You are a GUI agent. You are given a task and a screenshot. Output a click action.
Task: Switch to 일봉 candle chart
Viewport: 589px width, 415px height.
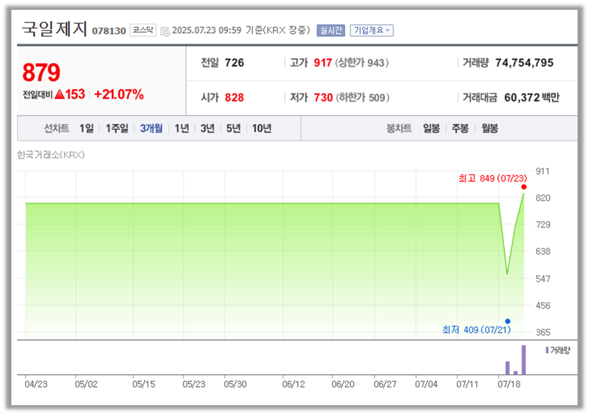[431, 128]
